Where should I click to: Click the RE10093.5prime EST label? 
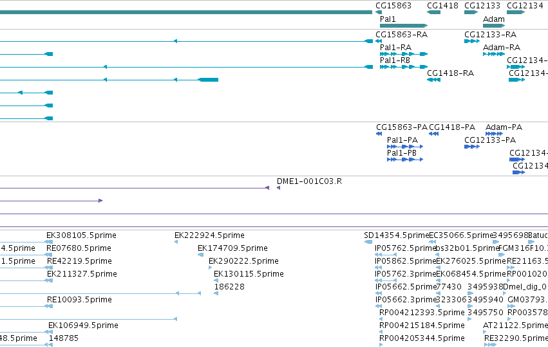[79, 300]
